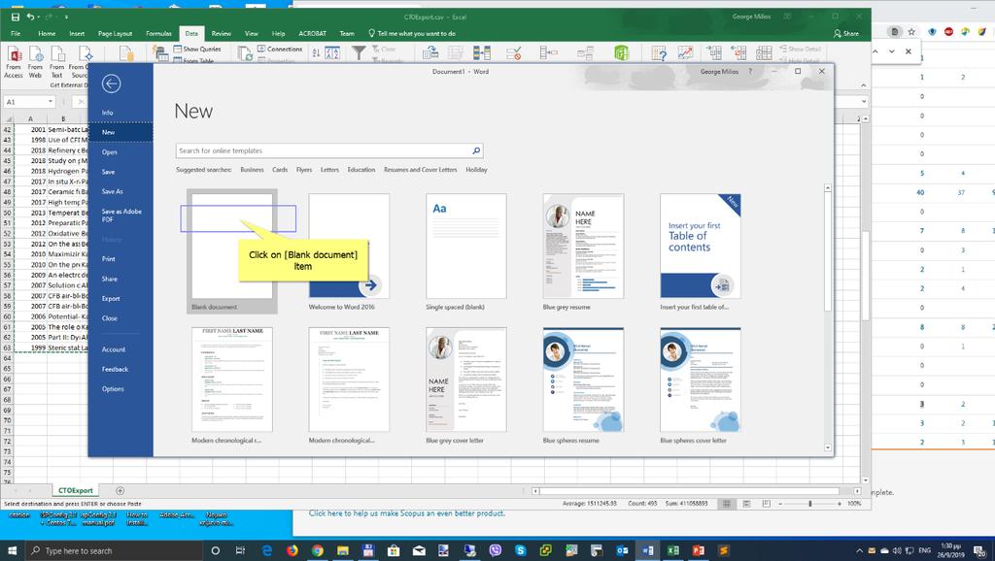Open the Undo history dropdown arrow
Image resolution: width=995 pixels, height=561 pixels.
click(x=39, y=17)
